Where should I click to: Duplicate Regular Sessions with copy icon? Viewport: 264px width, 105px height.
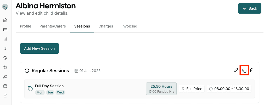[244, 71]
